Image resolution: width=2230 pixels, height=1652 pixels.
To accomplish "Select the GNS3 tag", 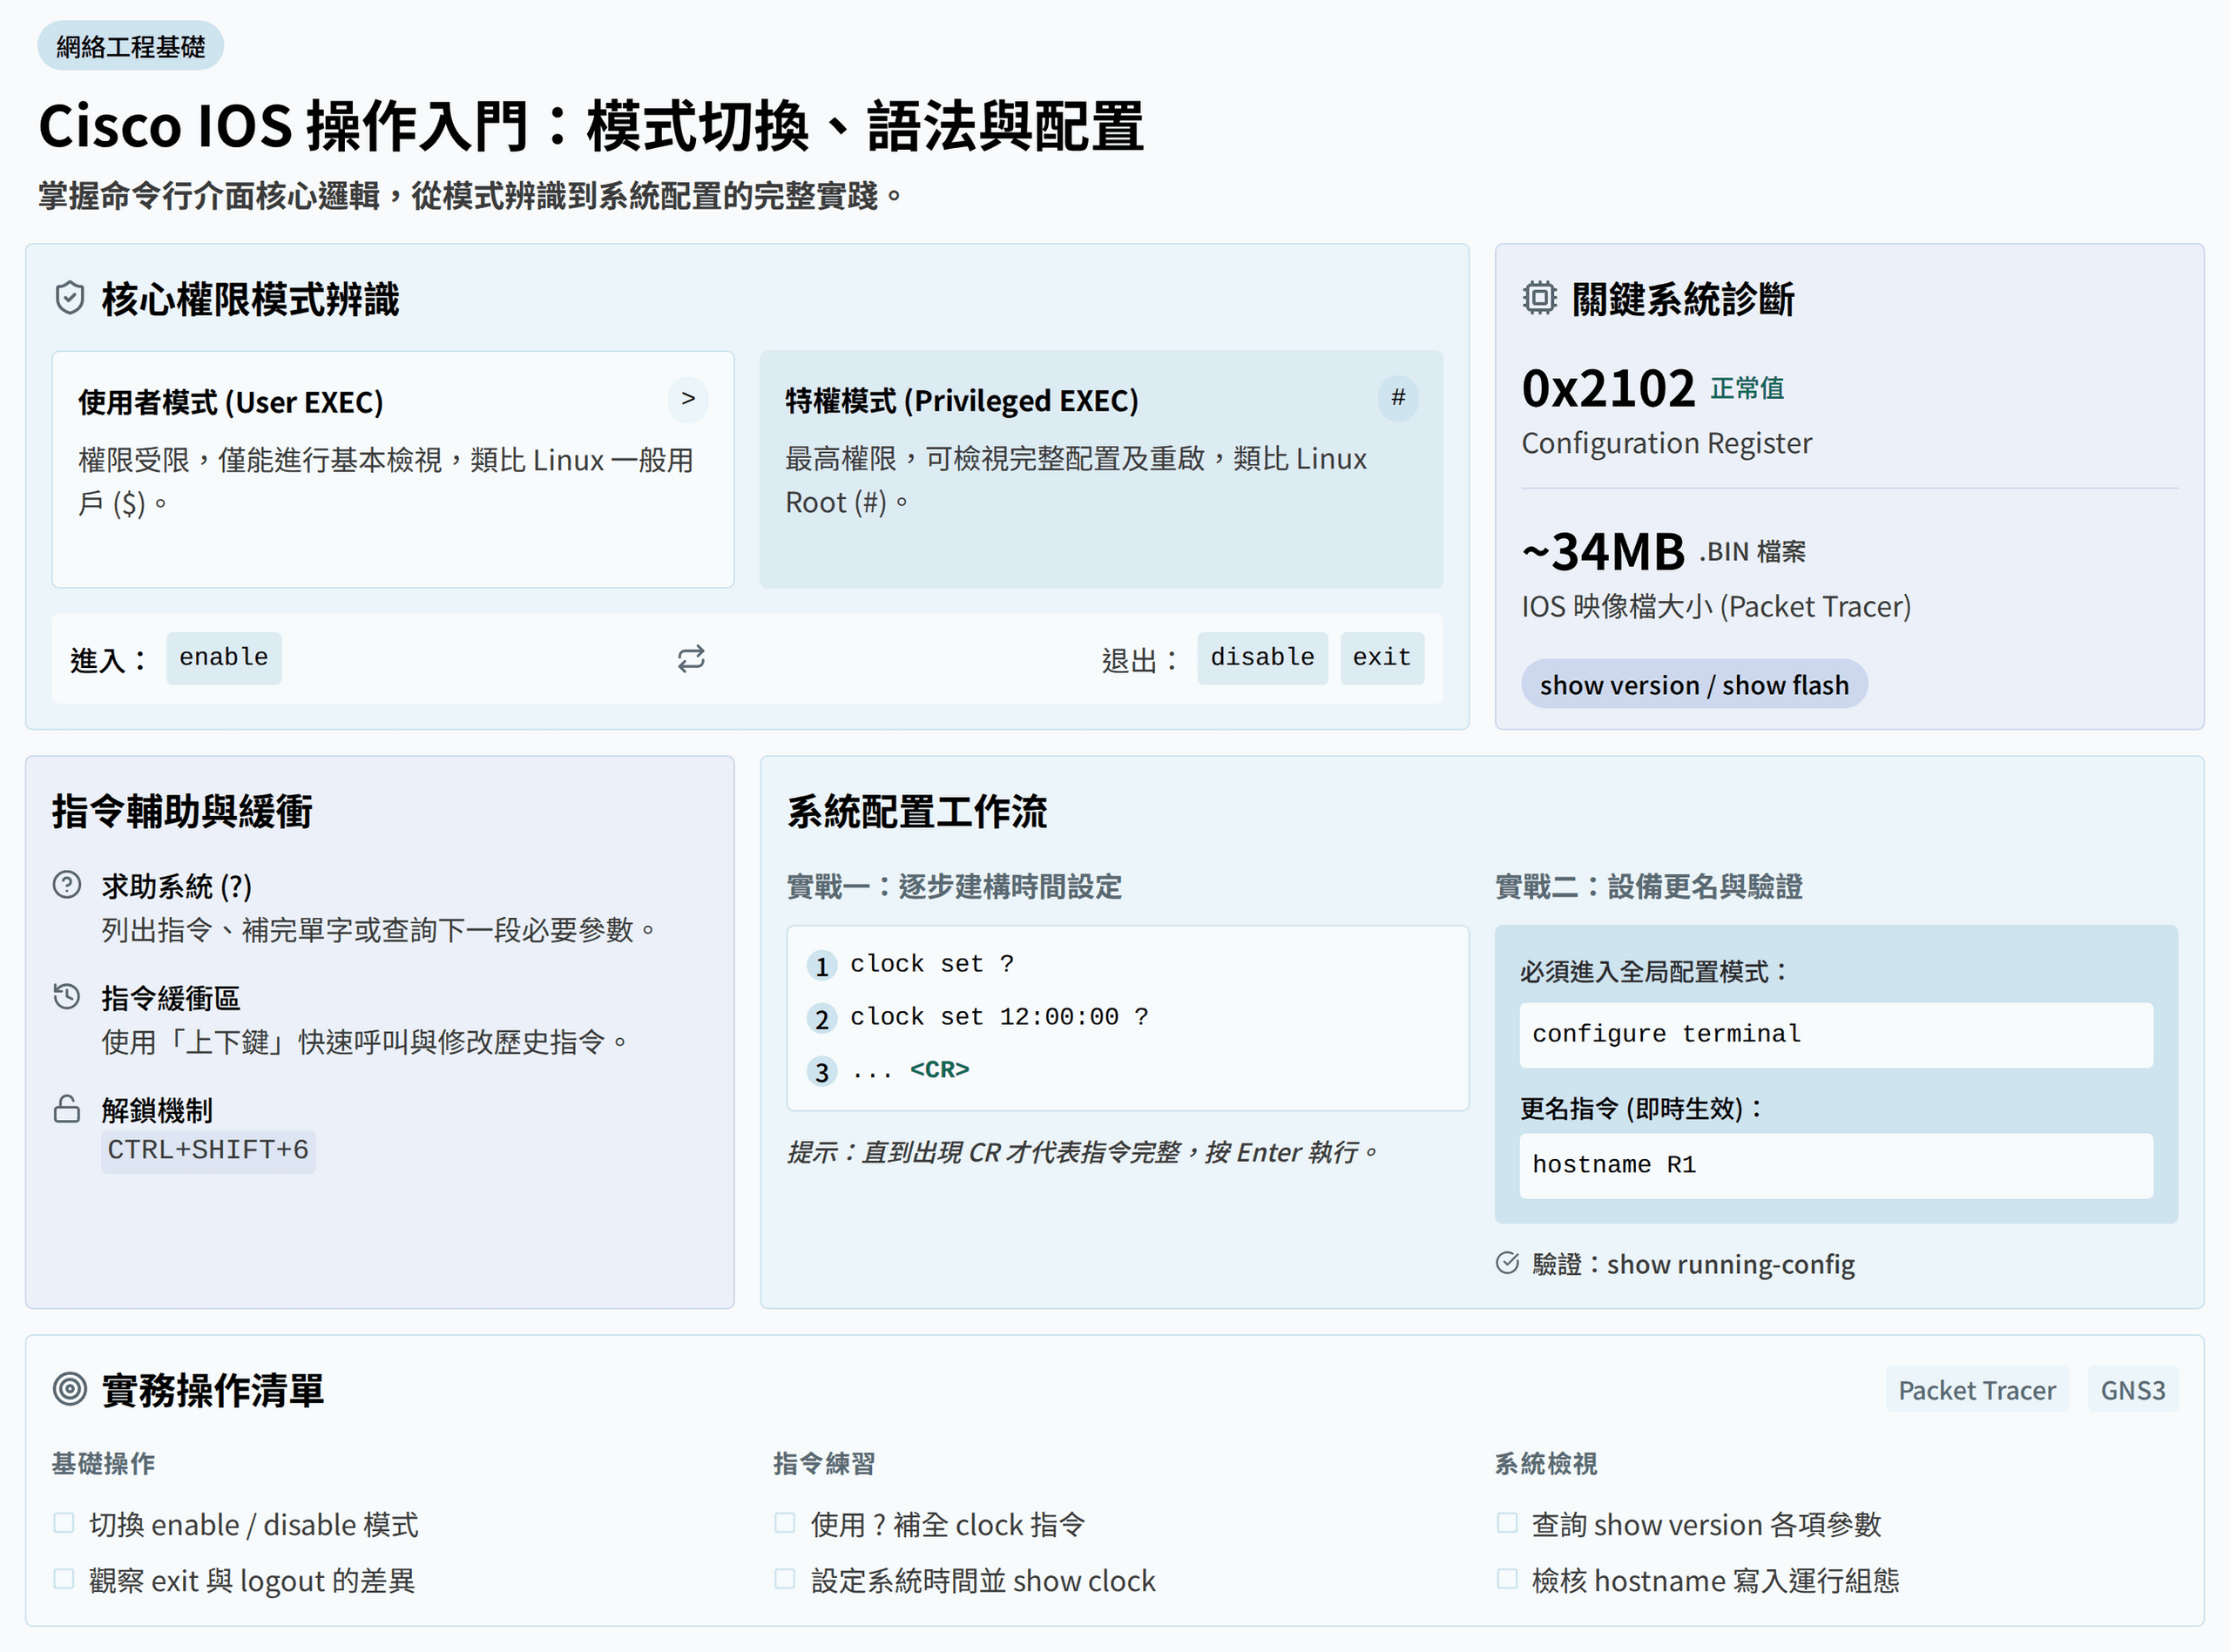I will pyautogui.click(x=2132, y=1390).
